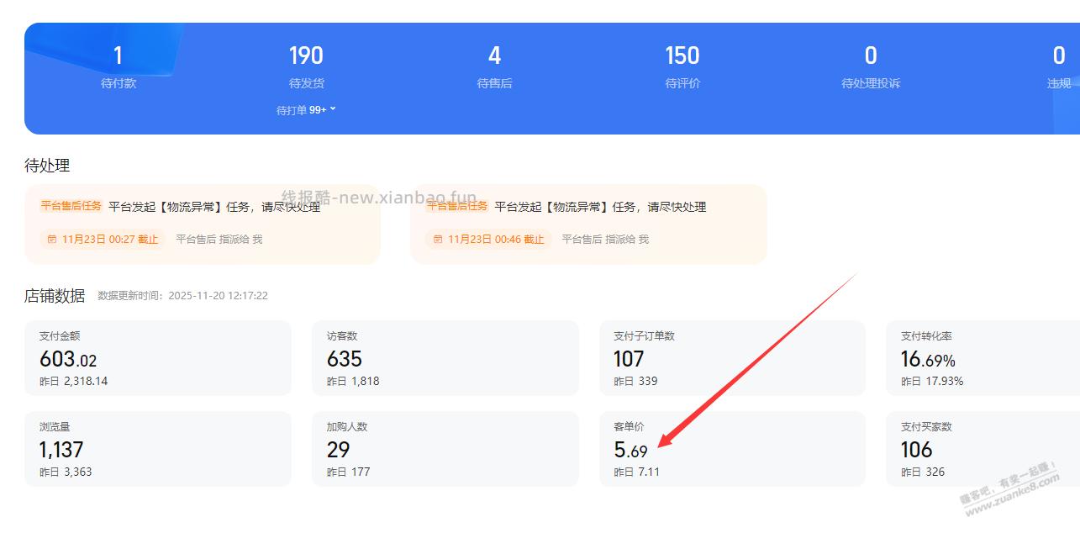Click the 待付款 label
Screen dimensions: 1080x533
pos(118,83)
